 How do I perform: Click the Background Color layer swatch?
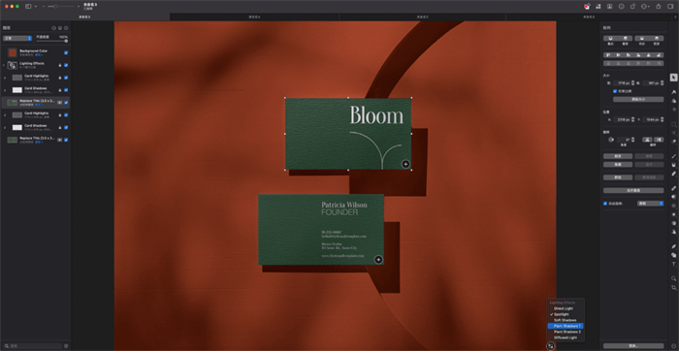click(13, 52)
